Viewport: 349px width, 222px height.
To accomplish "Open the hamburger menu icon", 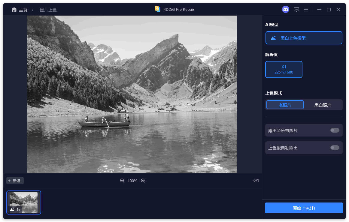I will click(x=306, y=9).
